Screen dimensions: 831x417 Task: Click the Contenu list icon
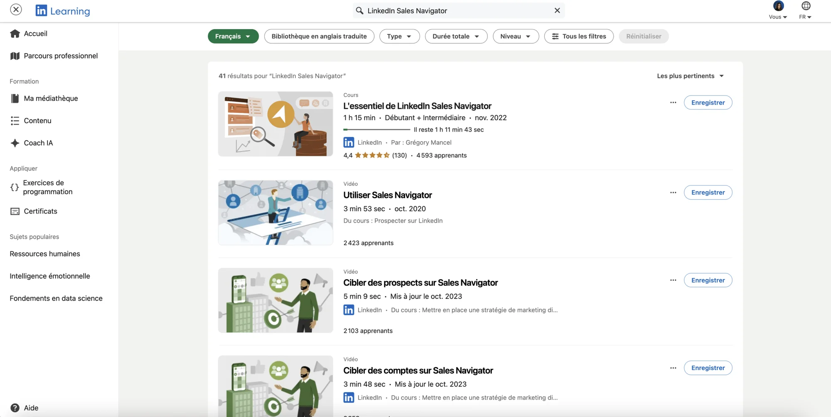pos(15,121)
